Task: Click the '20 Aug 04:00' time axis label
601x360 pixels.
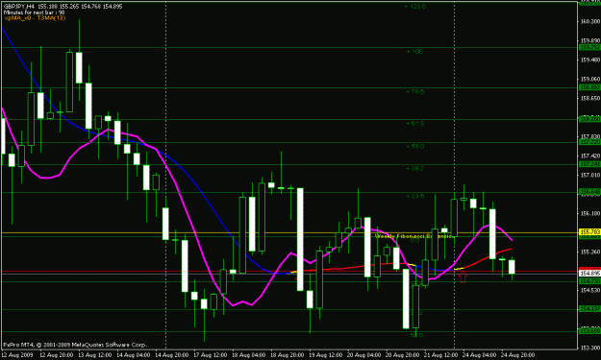Action: (364, 355)
